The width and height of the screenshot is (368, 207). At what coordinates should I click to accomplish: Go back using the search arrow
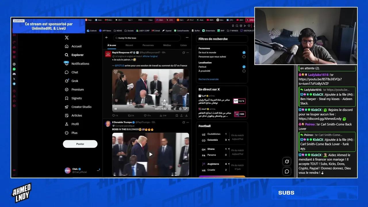point(107,38)
